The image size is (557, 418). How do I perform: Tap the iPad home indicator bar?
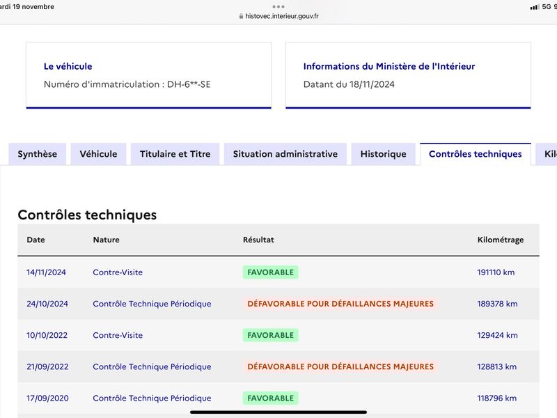[x=278, y=412]
